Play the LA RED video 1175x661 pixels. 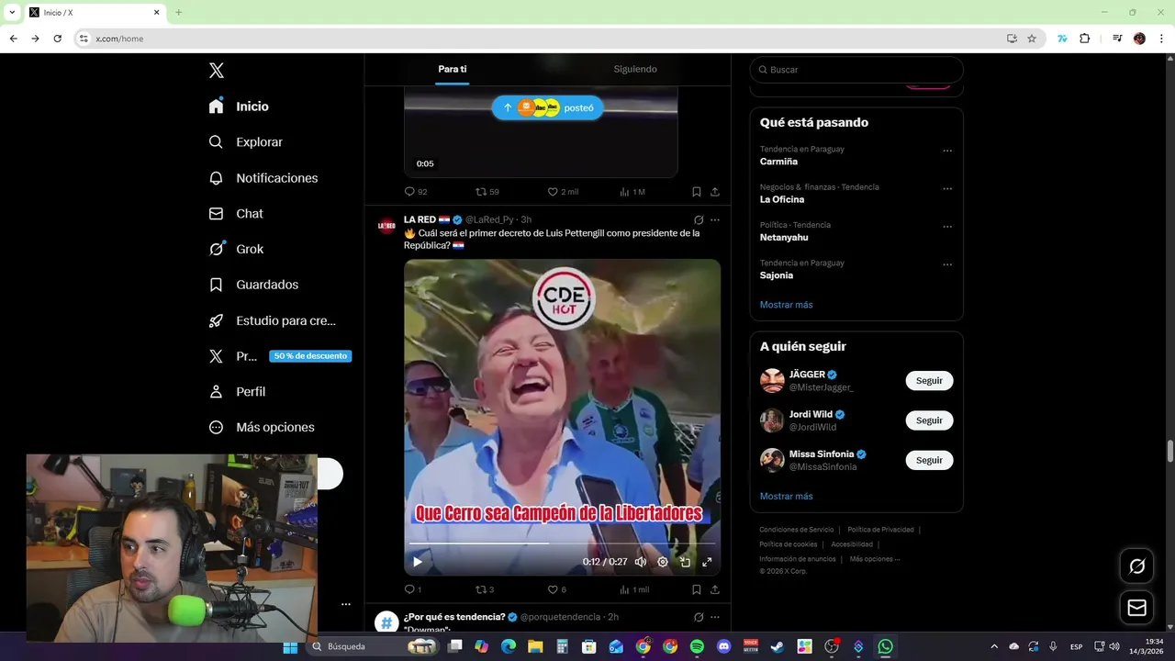(x=418, y=562)
